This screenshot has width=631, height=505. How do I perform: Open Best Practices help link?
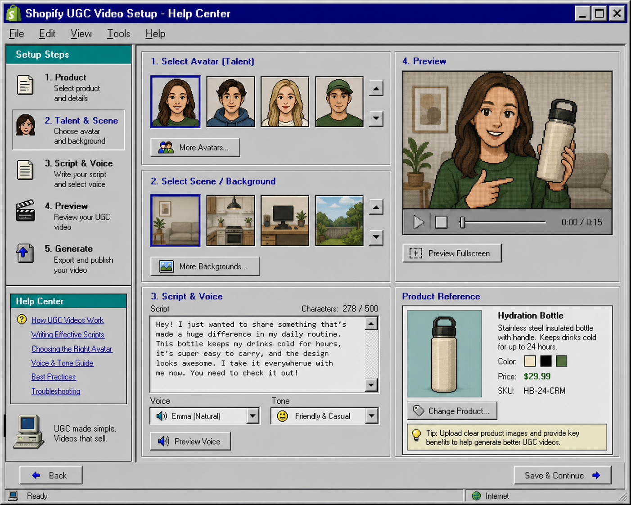coord(54,377)
